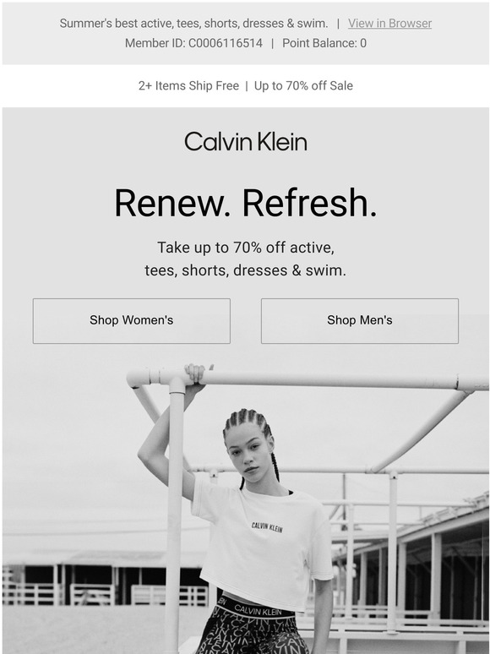Viewport: 490px width, 654px height.
Task: Select the Member ID C0006116514 text
Action: coord(194,43)
